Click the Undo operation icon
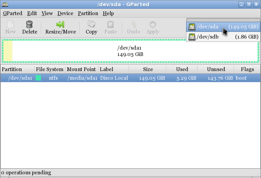261x178 pixels. (133, 24)
